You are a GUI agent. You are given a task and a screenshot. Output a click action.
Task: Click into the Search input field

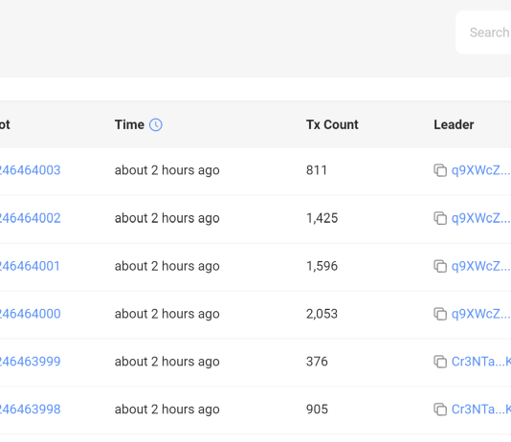coord(483,33)
